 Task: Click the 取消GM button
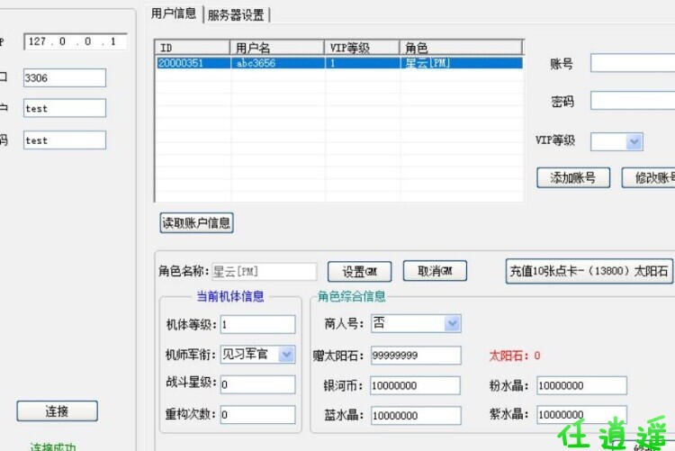click(x=434, y=271)
